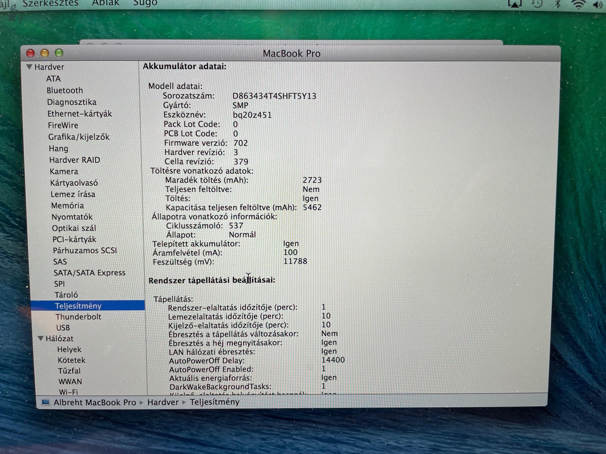Select Párhuzamos SCSI entry

85,250
